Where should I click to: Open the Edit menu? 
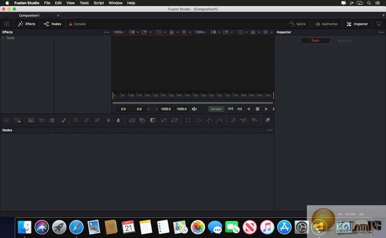point(58,3)
